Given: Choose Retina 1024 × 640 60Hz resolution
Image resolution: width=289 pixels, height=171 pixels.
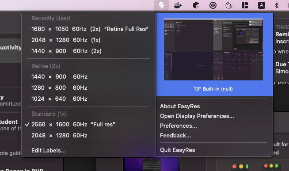Looking at the screenshot, I should [x=89, y=99].
